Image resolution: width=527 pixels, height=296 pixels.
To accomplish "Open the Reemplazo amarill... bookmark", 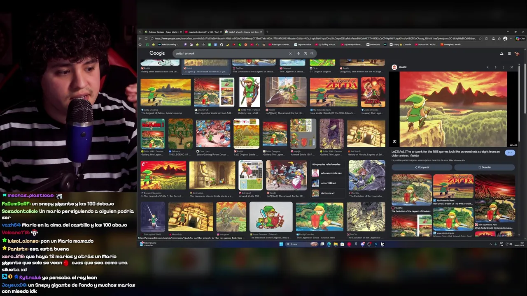I will point(451,44).
